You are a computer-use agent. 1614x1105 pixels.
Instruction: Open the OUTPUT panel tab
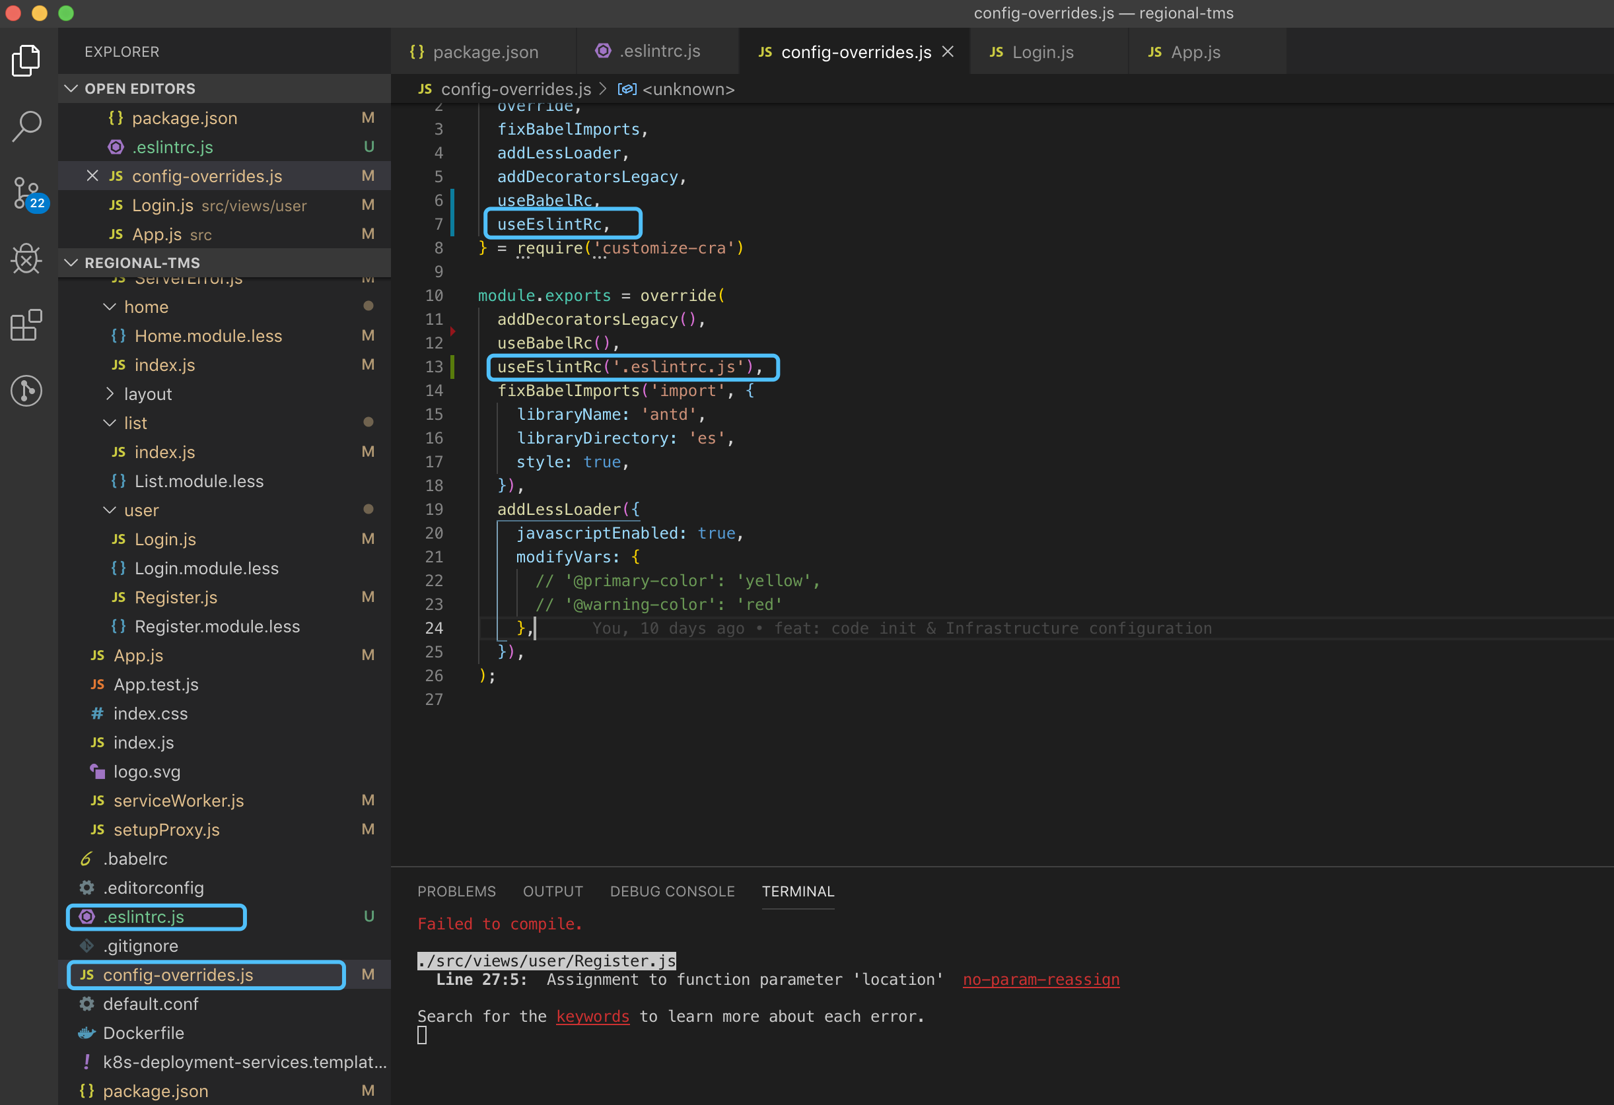553,891
